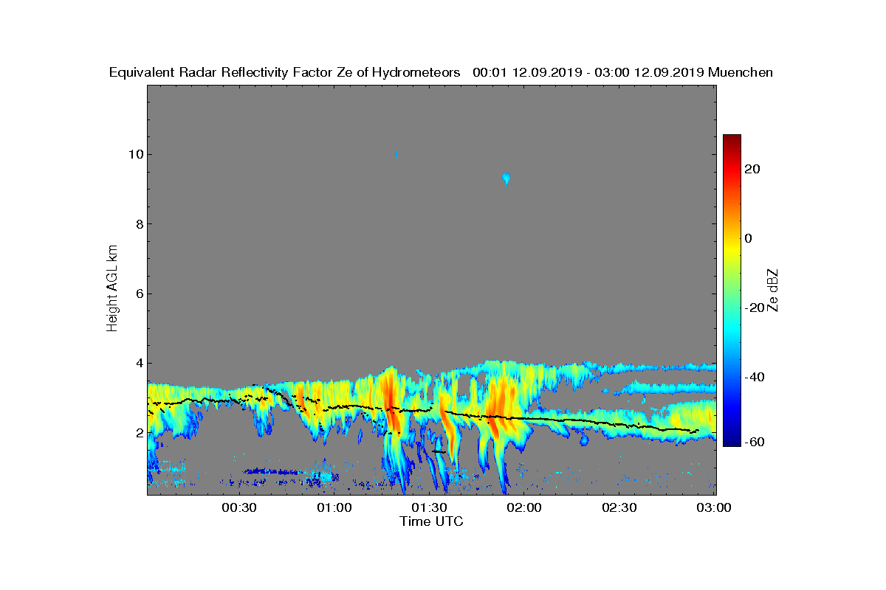Click the height tick label 2

coord(138,433)
